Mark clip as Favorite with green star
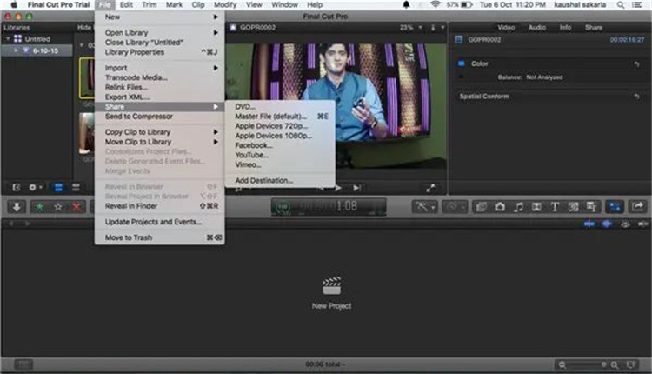Screen dimensions: 652x374 pyautogui.click(x=38, y=206)
